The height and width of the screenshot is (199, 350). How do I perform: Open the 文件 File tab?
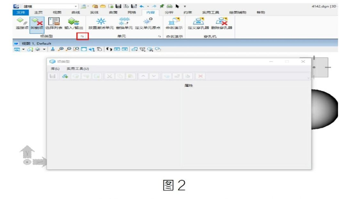click(x=21, y=13)
